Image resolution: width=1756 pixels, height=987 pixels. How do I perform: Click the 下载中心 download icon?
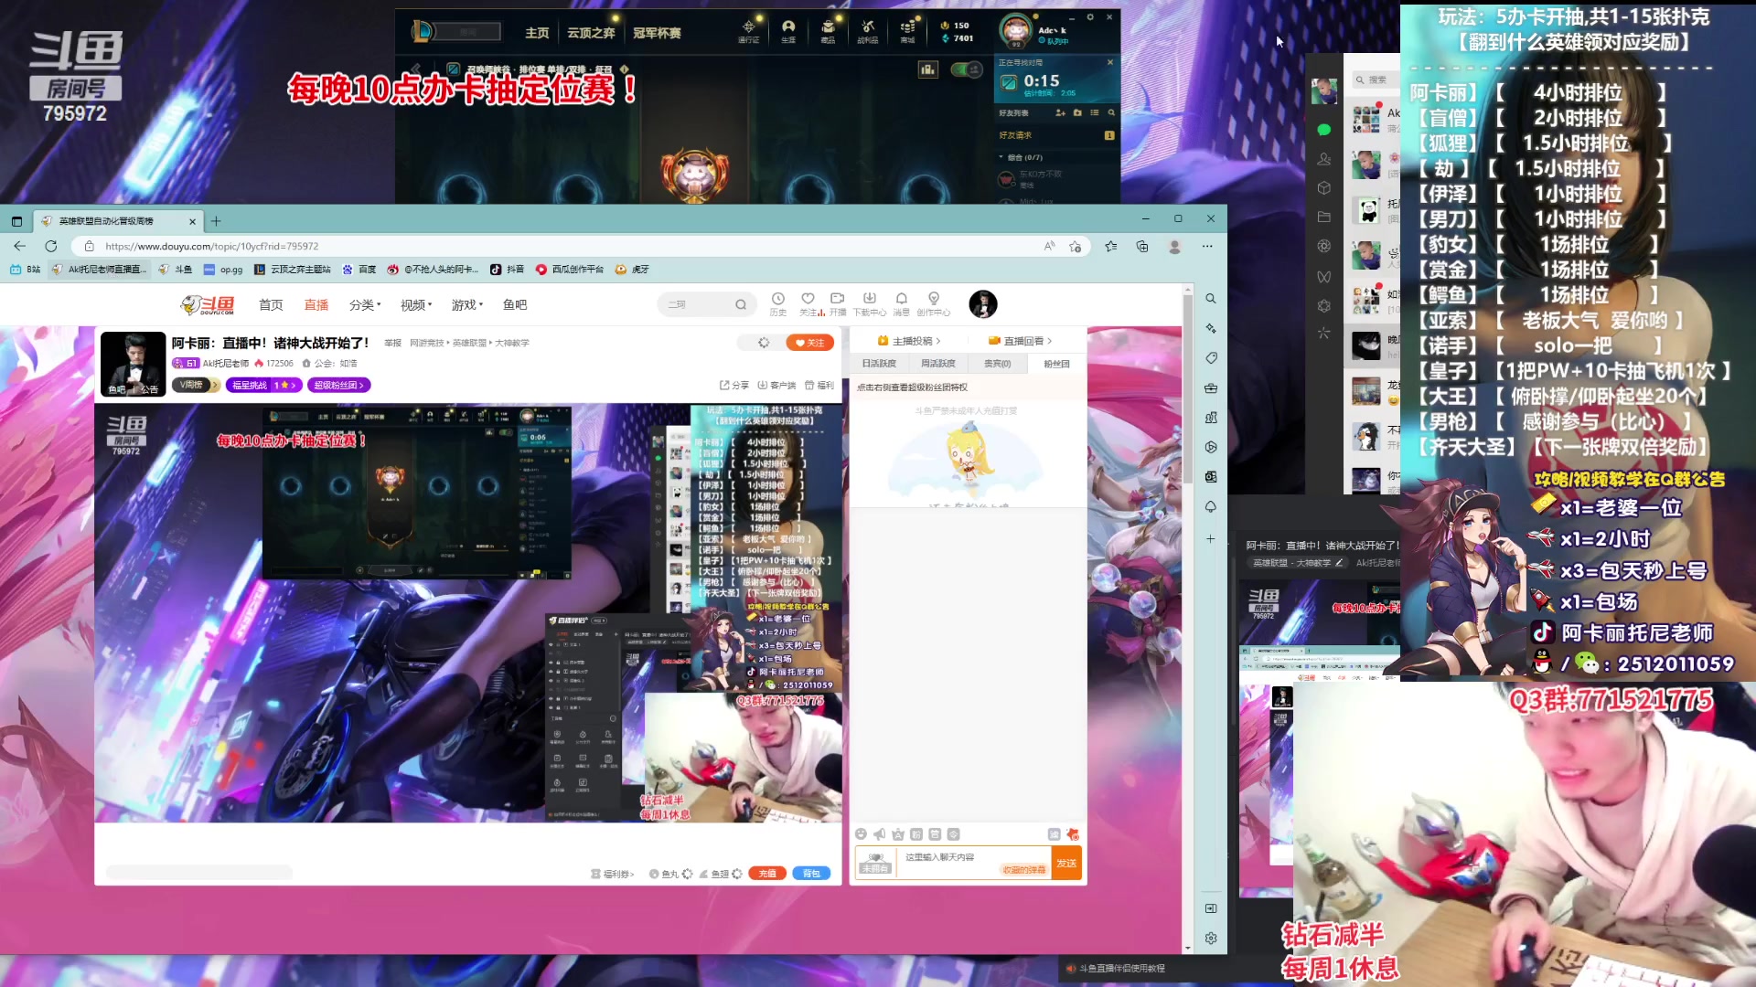point(869,300)
